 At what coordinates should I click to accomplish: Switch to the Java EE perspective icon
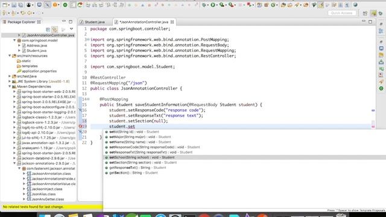coord(373,13)
